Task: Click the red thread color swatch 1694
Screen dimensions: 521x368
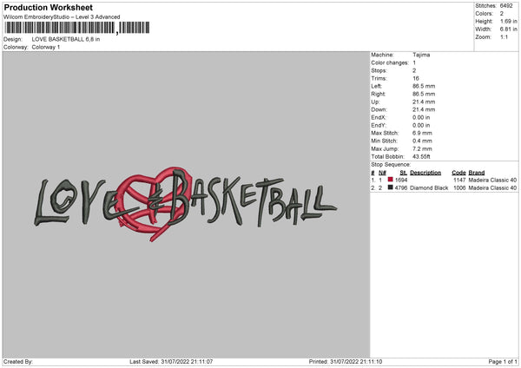Action: (x=391, y=180)
